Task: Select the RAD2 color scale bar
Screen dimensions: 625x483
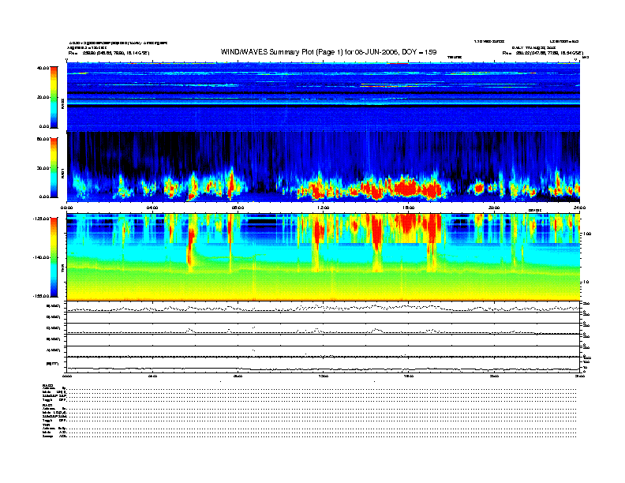Action: tap(54, 97)
